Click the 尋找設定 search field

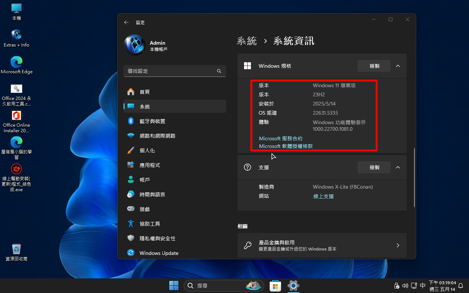175,71
